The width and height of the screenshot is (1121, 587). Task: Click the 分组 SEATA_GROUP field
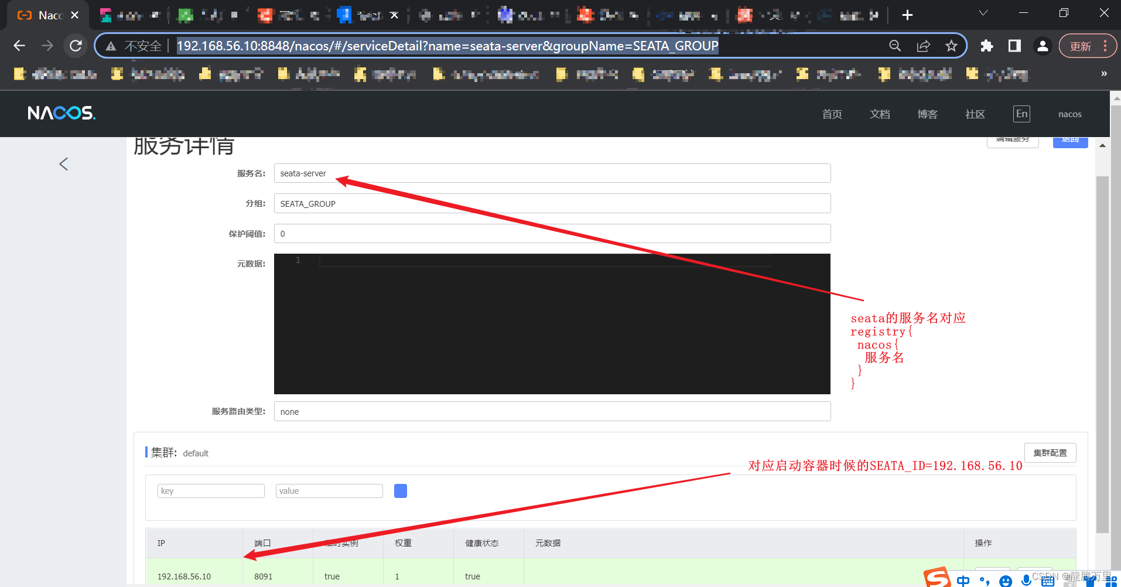pos(552,203)
